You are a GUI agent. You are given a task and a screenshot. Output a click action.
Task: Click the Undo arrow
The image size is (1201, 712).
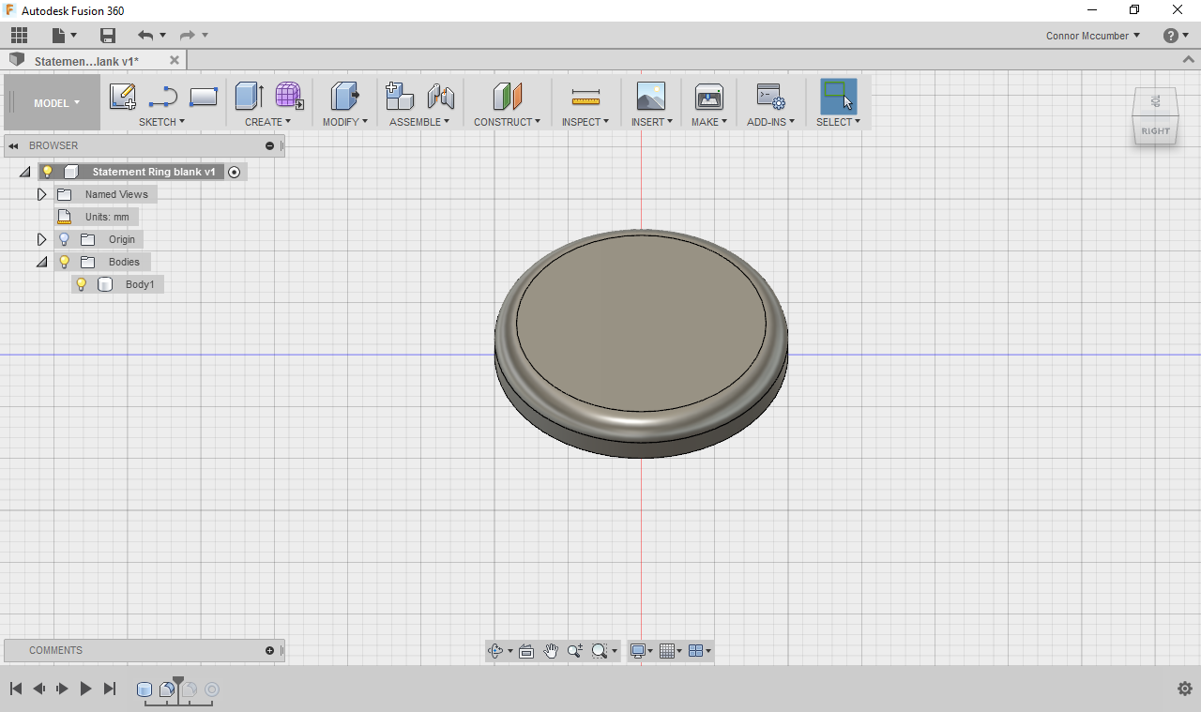pos(145,36)
